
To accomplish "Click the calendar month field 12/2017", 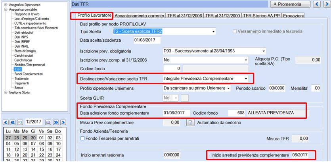I will pyautogui.click(x=34, y=122).
